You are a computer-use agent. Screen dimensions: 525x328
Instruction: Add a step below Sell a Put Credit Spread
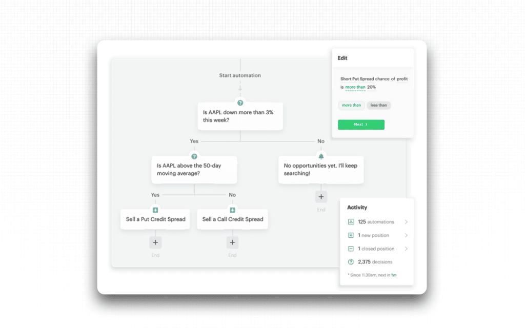click(155, 242)
